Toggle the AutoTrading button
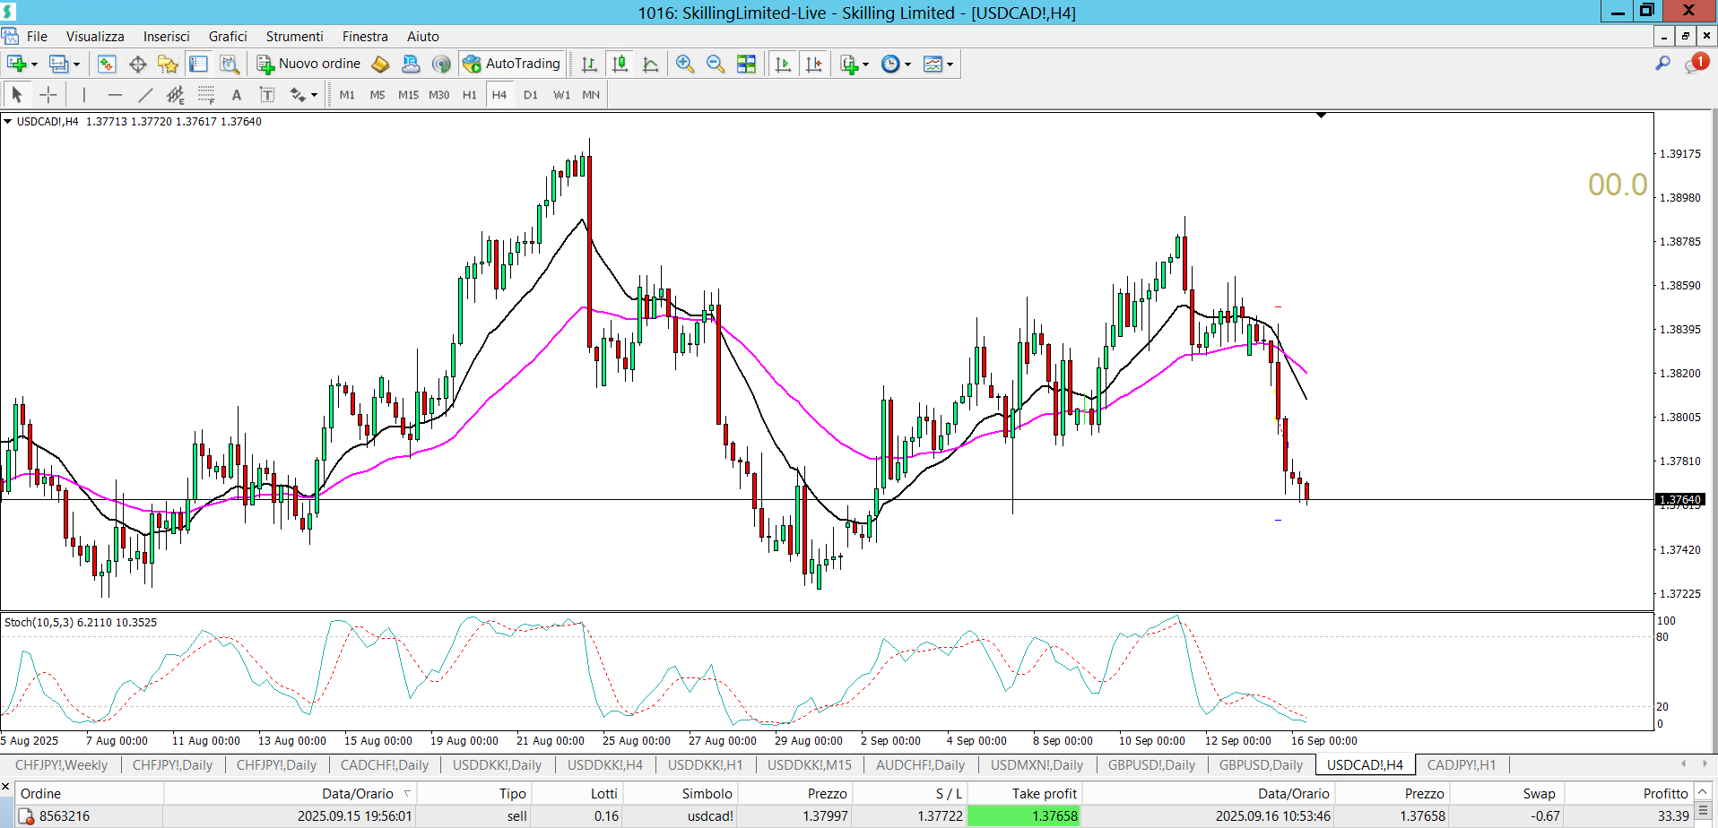 click(x=512, y=64)
